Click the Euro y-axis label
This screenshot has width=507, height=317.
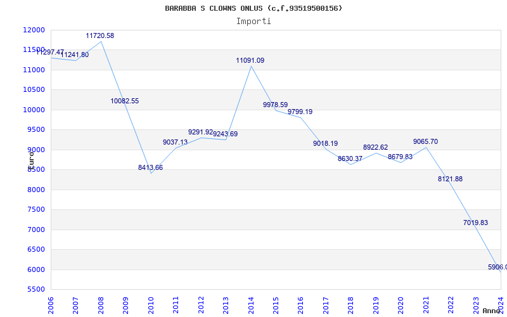[x=31, y=161]
